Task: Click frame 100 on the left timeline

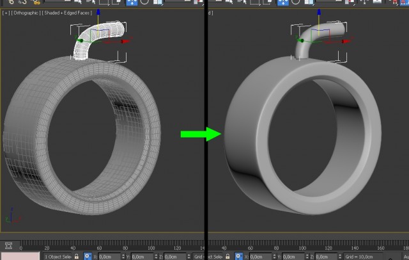Action: click(x=151, y=248)
